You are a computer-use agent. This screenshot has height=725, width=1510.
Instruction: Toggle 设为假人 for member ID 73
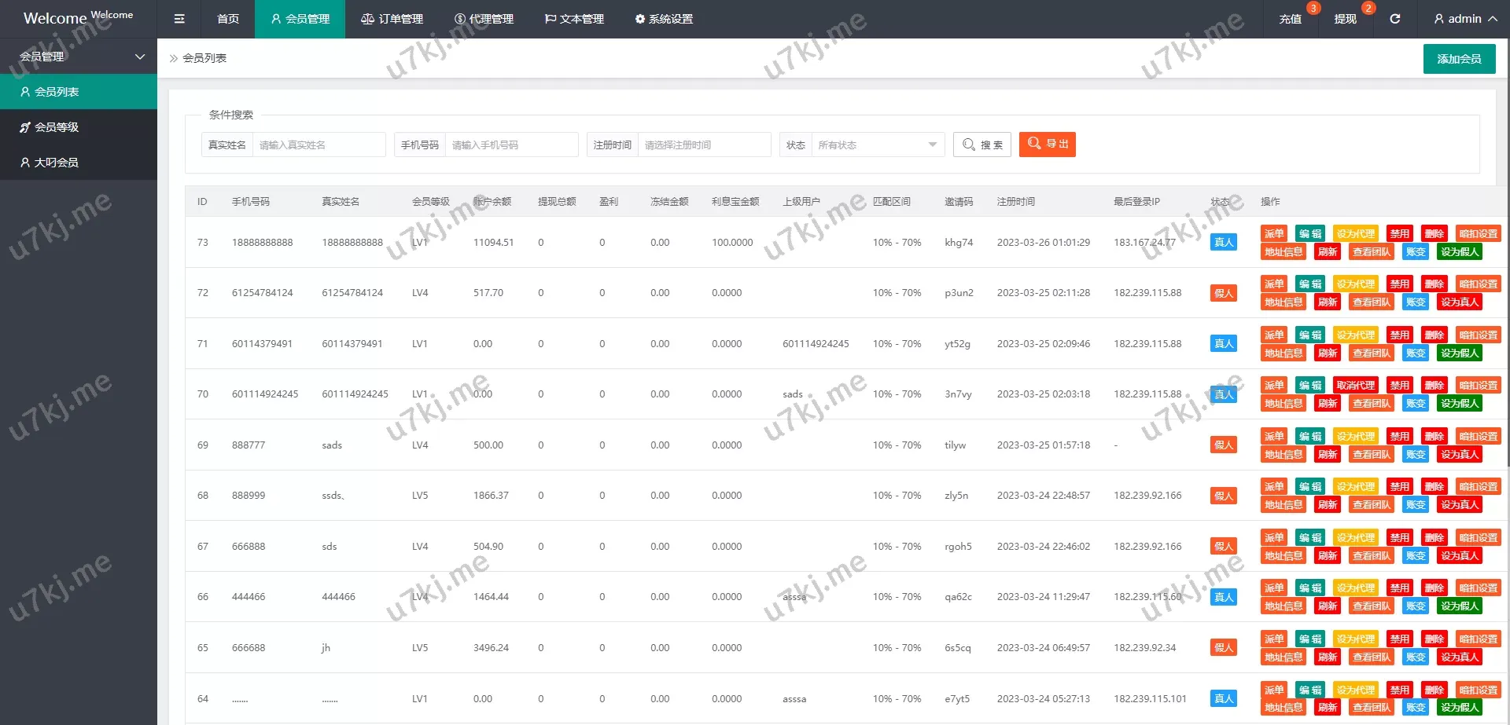pyautogui.click(x=1460, y=252)
